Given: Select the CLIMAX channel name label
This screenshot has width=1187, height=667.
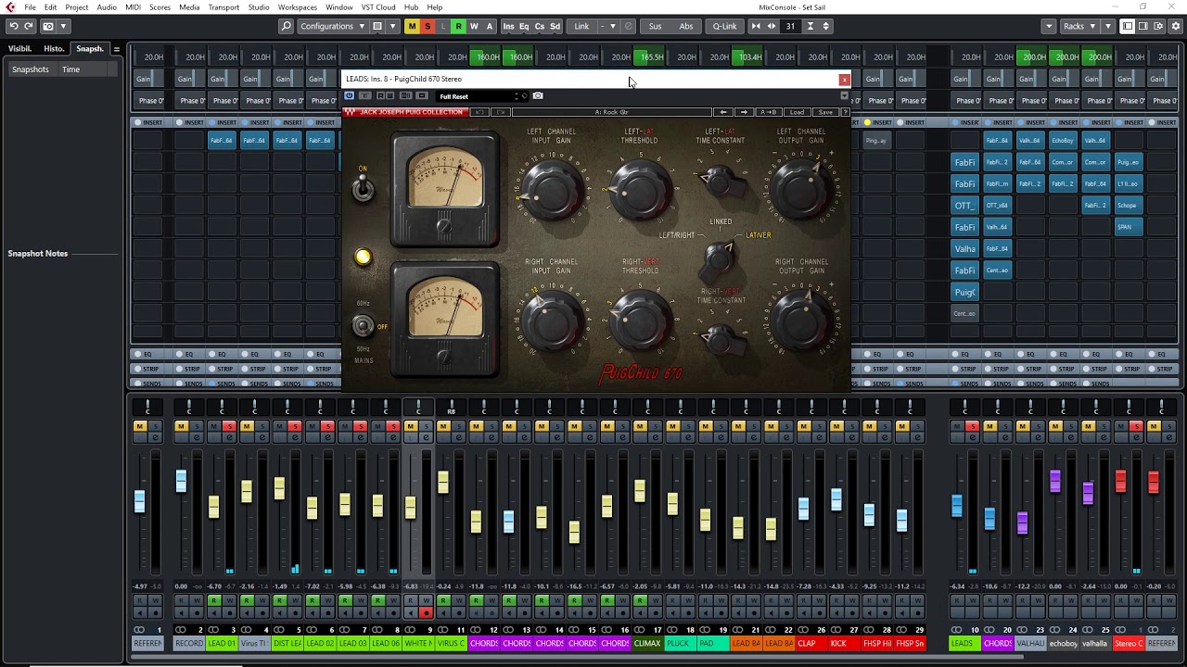Looking at the screenshot, I should 647,643.
